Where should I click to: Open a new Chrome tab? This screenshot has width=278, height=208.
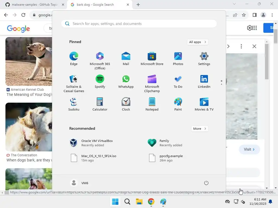coord(138,5)
